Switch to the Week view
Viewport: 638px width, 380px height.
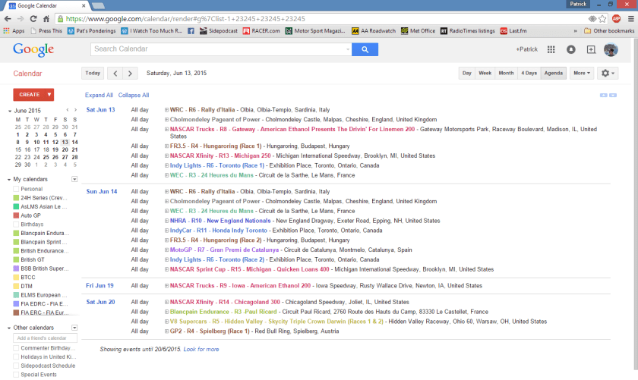click(485, 74)
